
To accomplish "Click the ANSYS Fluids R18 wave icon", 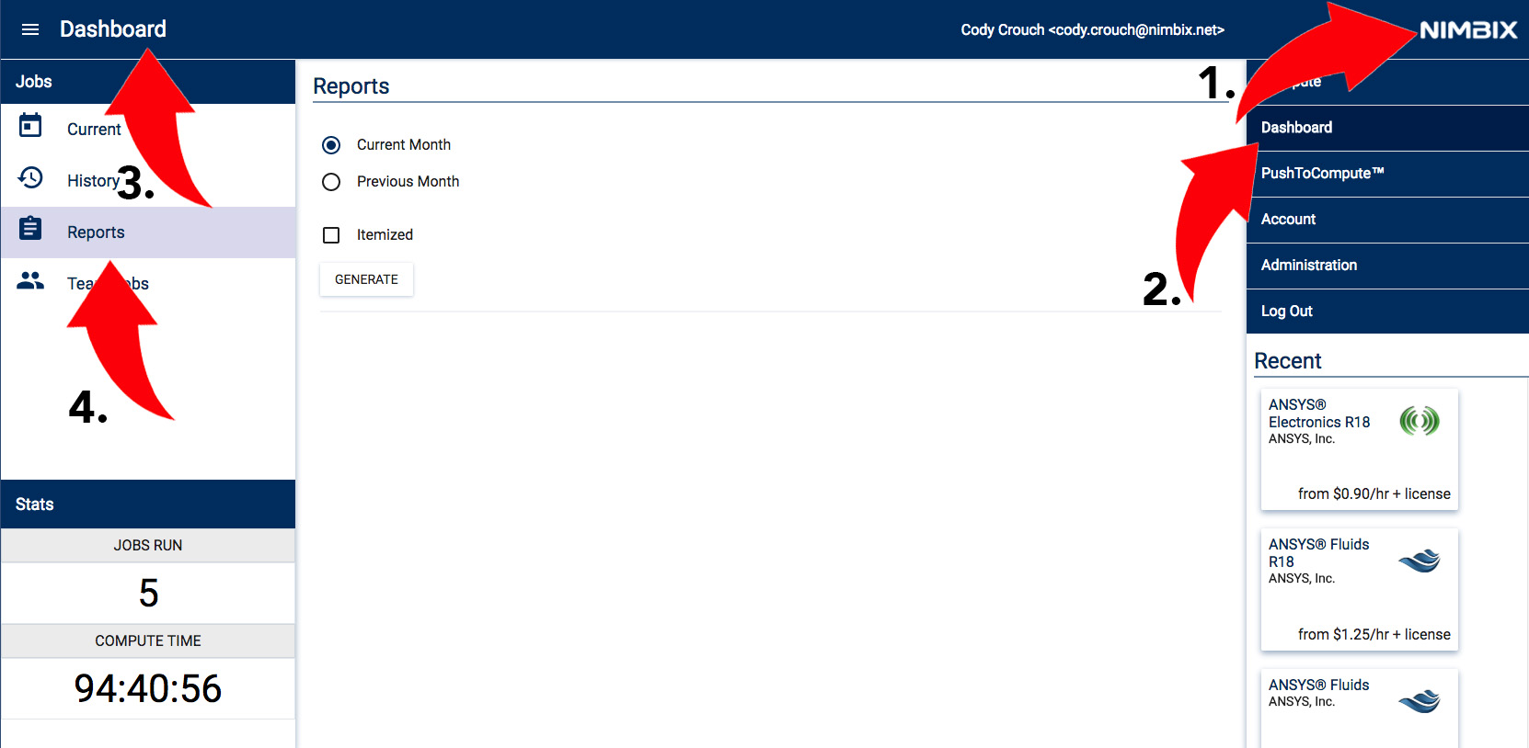I will pos(1420,561).
